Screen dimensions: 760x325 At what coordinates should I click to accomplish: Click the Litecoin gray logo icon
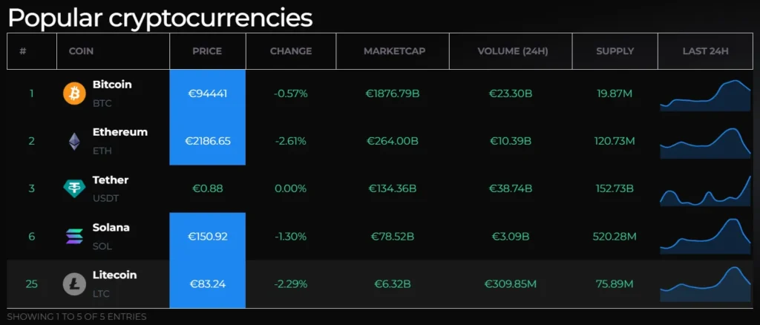click(x=74, y=283)
